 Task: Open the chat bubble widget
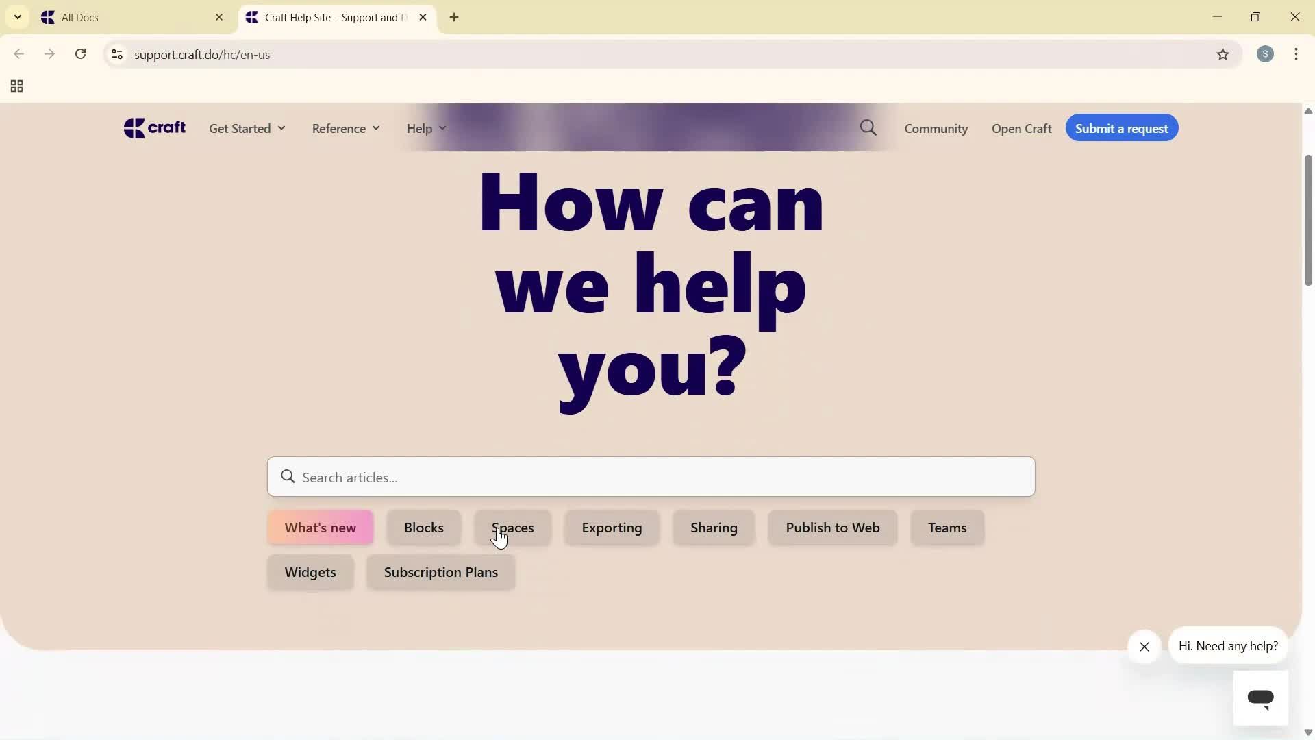(1261, 697)
